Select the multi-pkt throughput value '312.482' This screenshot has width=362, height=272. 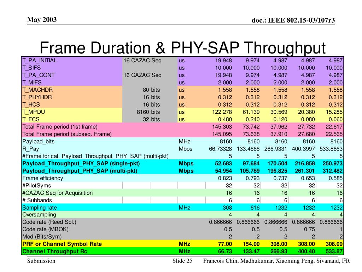333,171
